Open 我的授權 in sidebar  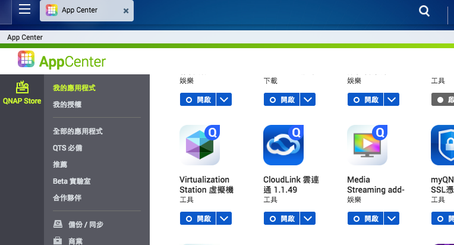tap(67, 104)
